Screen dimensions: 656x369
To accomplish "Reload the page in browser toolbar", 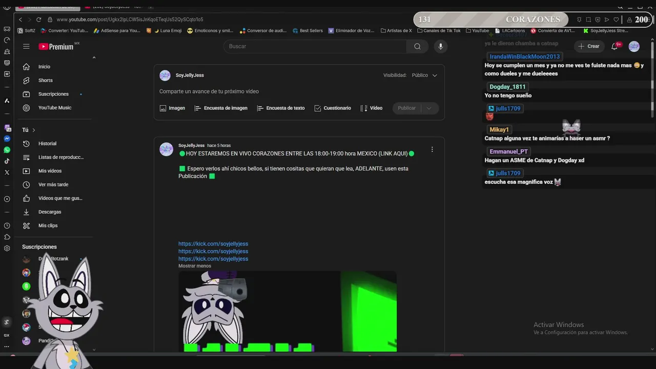I will pos(38,19).
